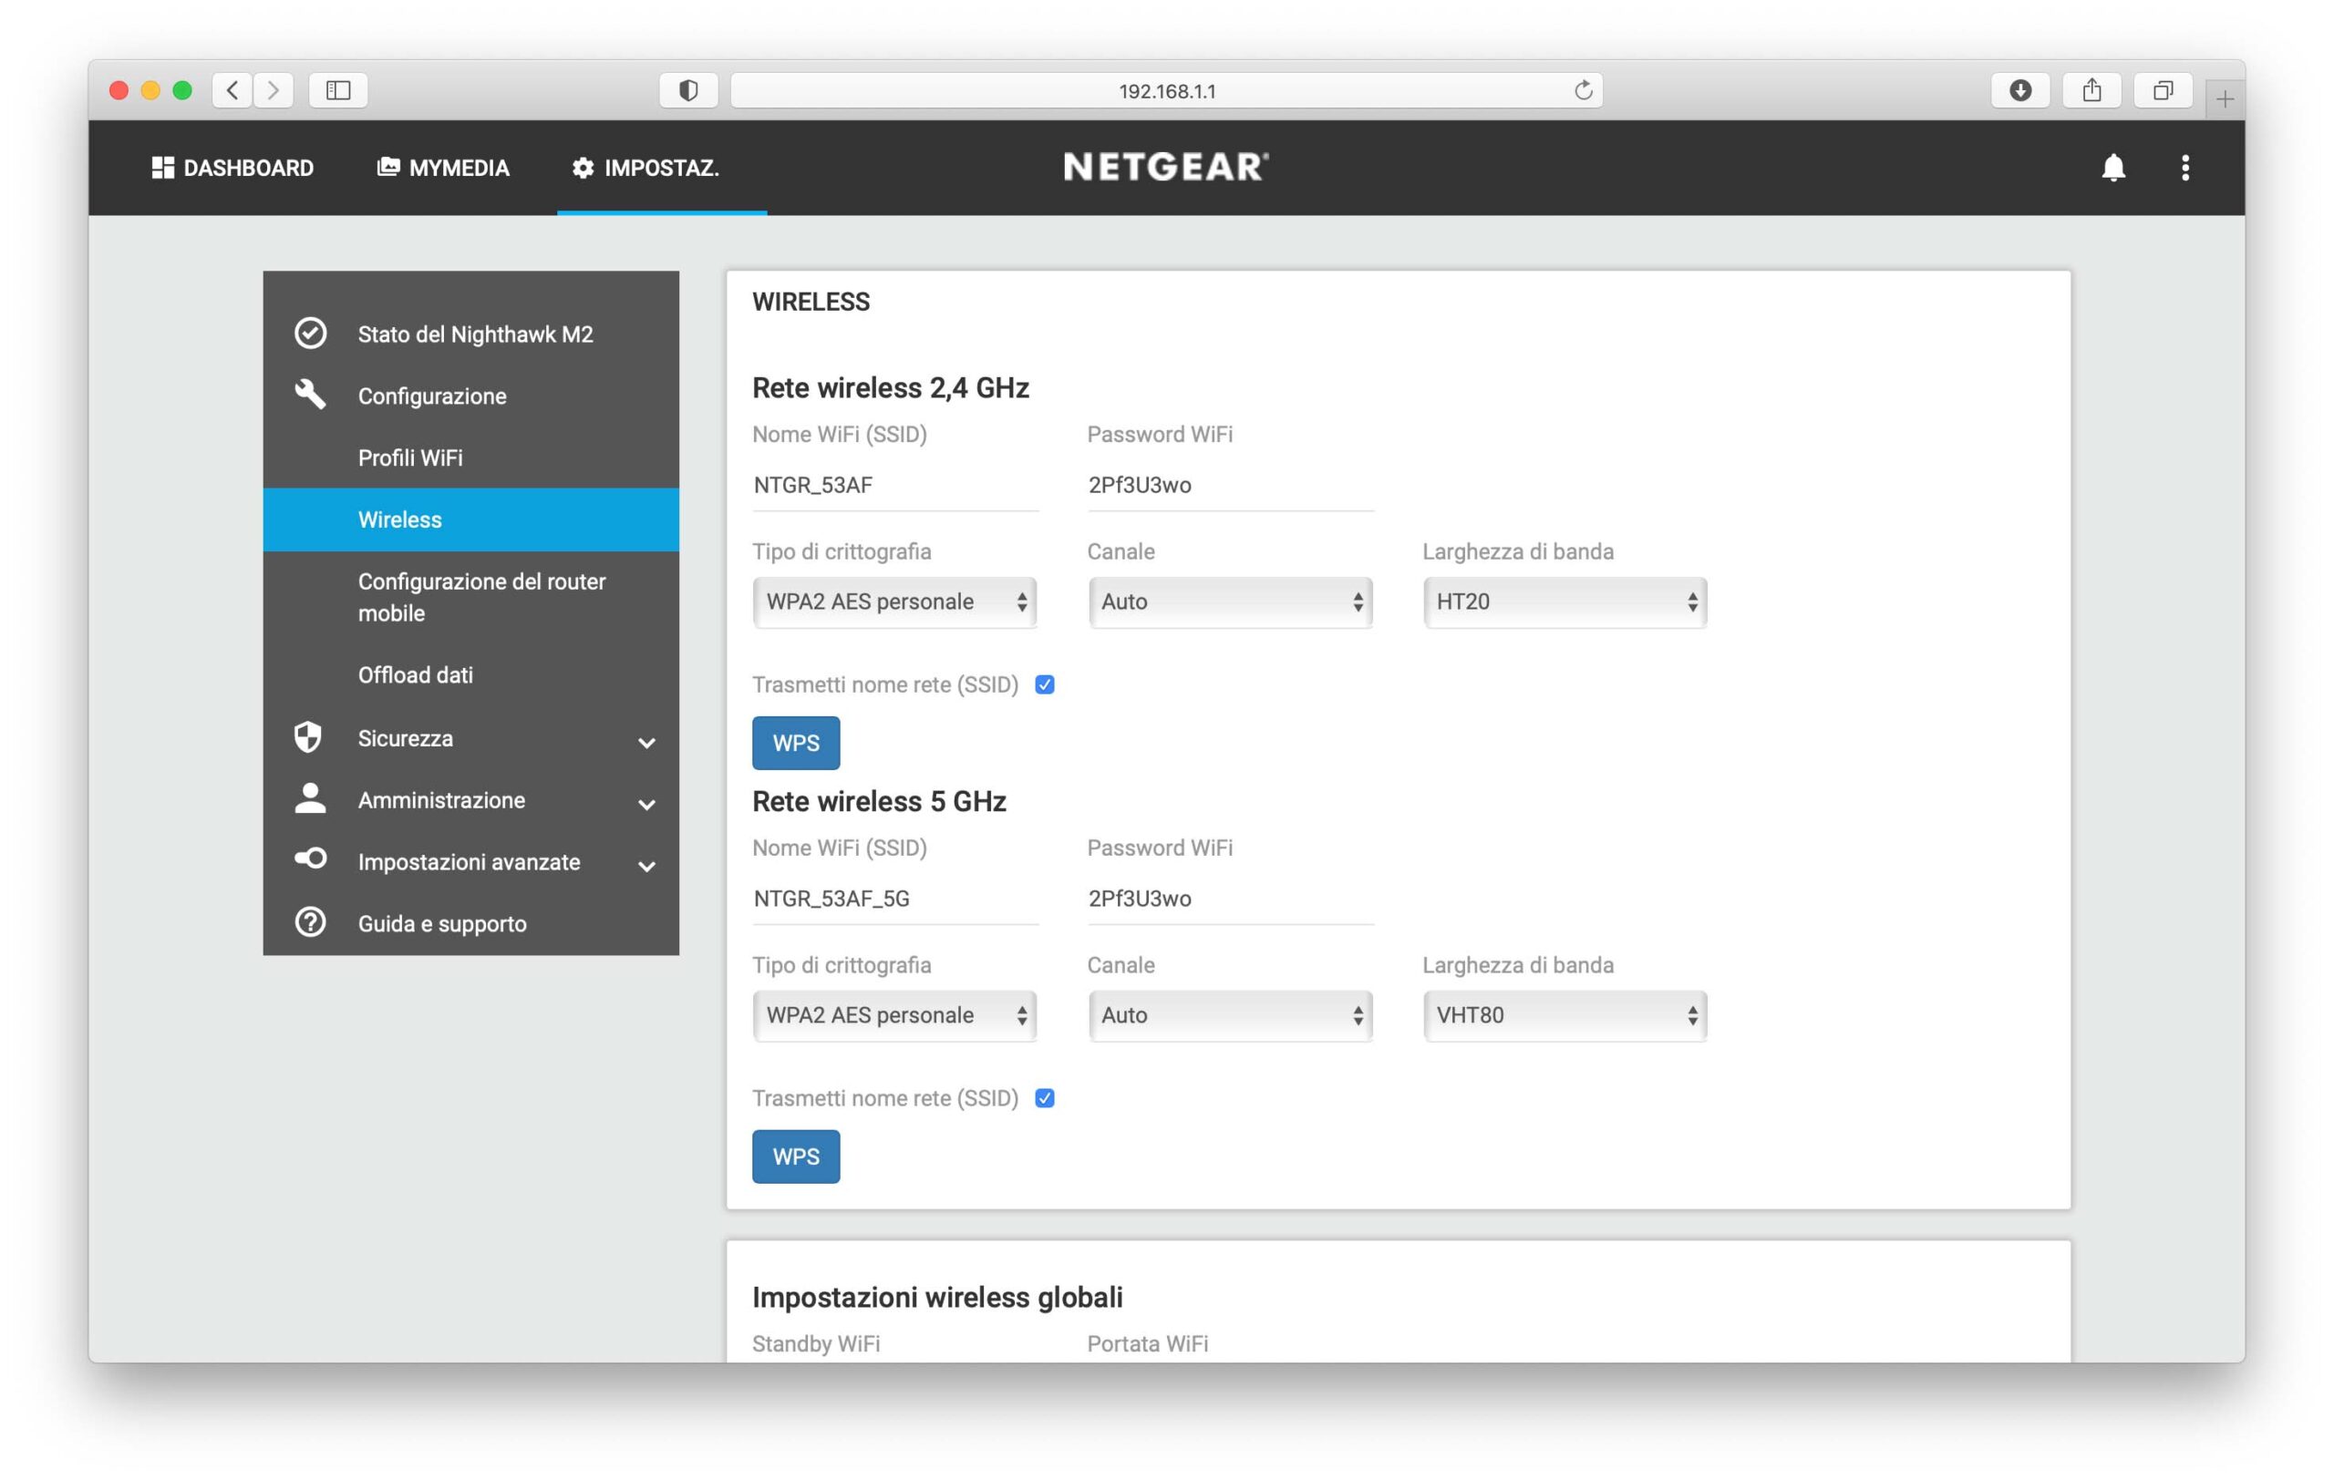Image resolution: width=2334 pixels, height=1480 pixels.
Task: Open Safari downloads icon
Action: click(x=2020, y=90)
